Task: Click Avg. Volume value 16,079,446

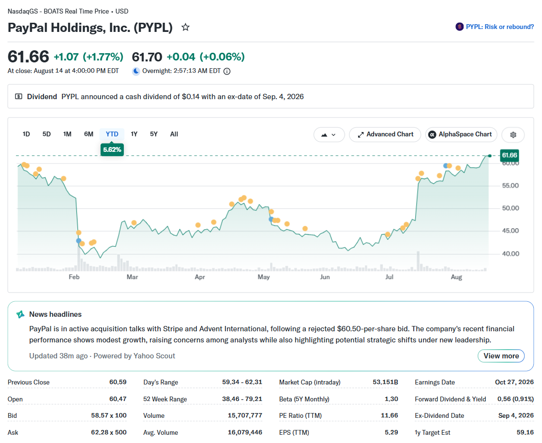Action: coord(245,432)
